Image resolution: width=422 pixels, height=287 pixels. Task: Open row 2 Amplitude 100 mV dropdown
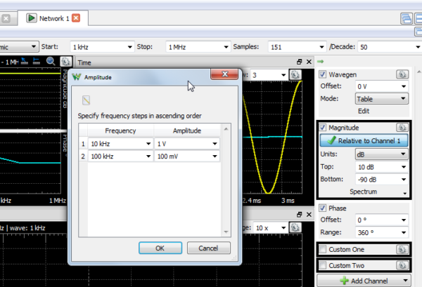(215, 156)
